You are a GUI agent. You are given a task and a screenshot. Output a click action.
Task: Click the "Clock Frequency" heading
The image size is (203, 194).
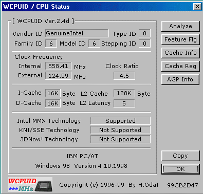pyautogui.click(x=39, y=57)
